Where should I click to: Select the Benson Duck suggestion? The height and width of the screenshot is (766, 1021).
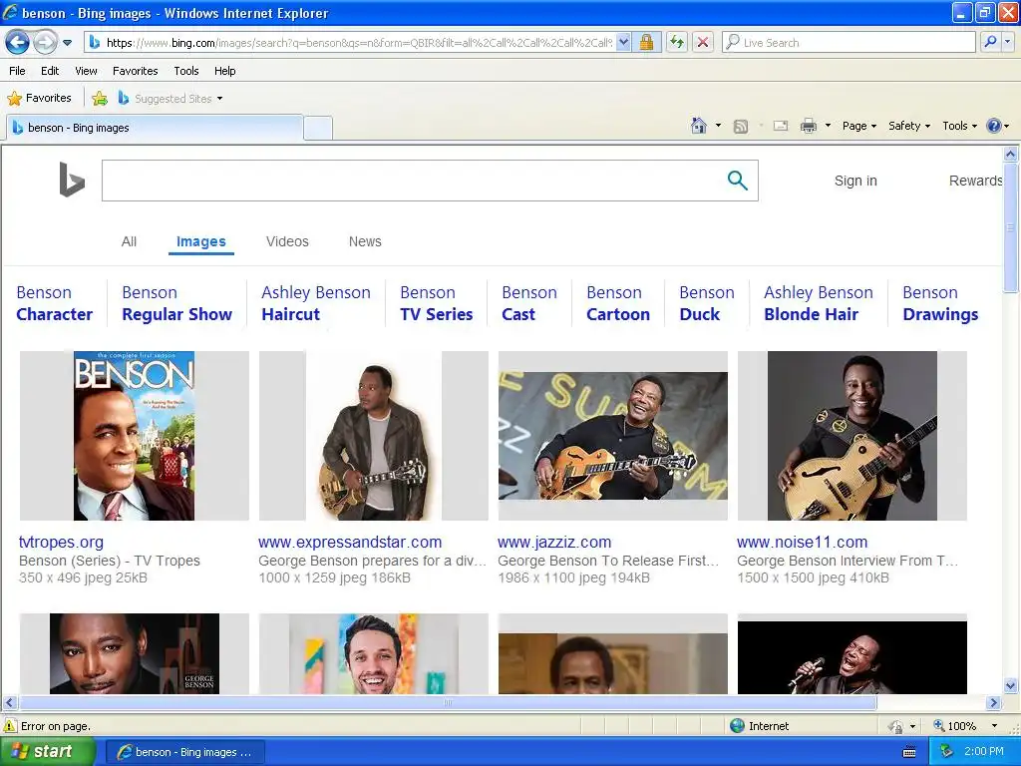tap(707, 303)
